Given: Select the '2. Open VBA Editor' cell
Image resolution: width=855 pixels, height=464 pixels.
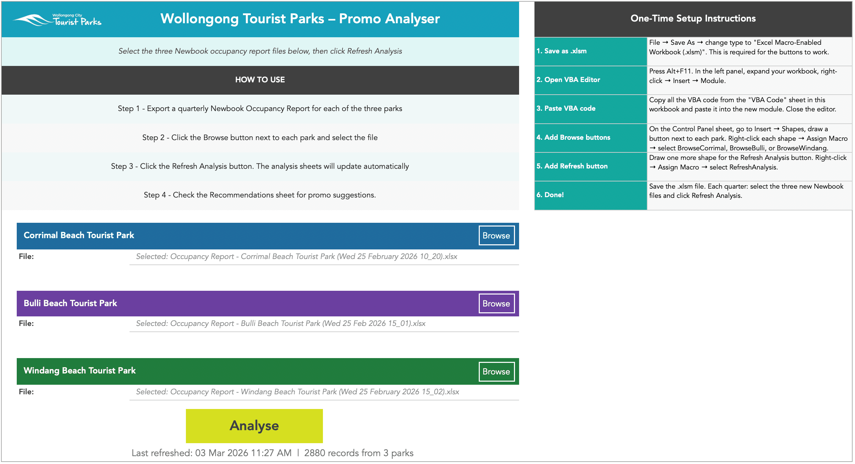Looking at the screenshot, I should (x=590, y=80).
